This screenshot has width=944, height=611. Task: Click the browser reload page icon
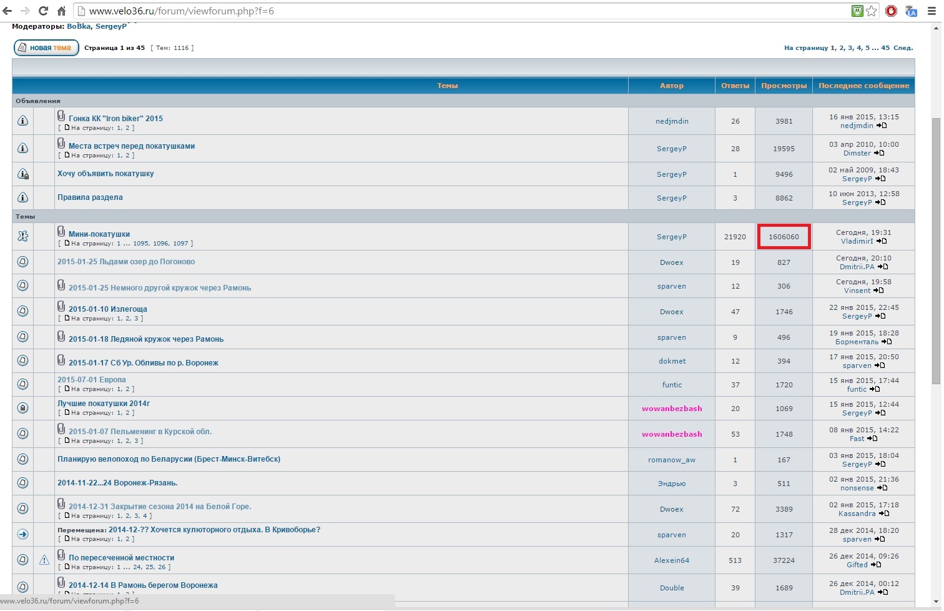43,11
